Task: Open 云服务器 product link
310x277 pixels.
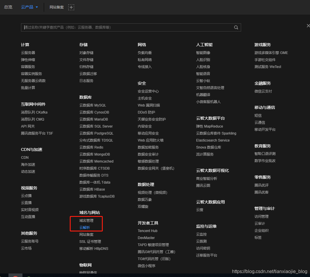Action: [28, 53]
